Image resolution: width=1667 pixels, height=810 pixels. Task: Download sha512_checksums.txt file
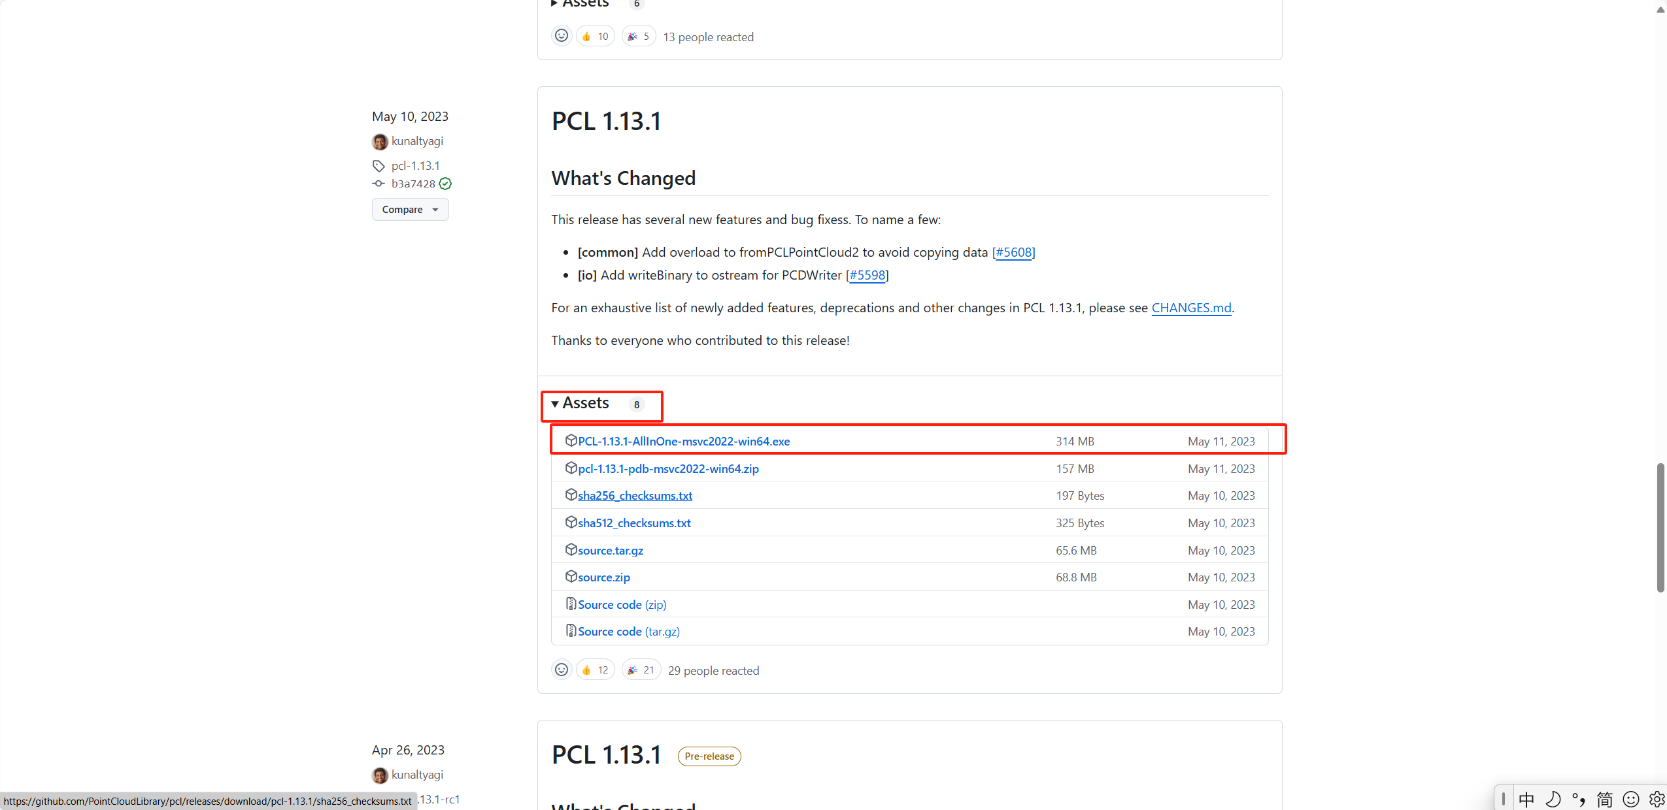click(x=634, y=523)
